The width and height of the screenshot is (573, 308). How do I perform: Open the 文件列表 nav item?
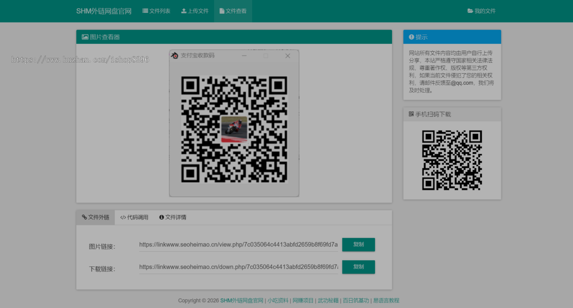(x=156, y=11)
